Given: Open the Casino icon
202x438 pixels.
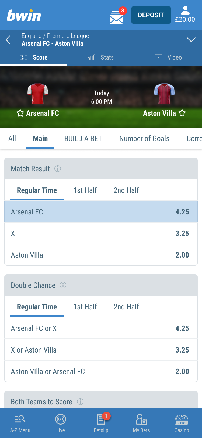Looking at the screenshot, I should click(x=182, y=419).
